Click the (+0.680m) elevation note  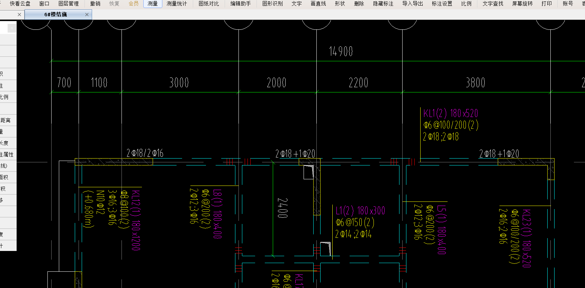click(x=89, y=209)
